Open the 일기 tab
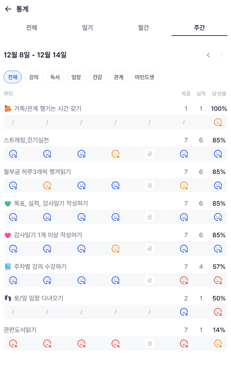Screen dimensions: 231x369 [x=87, y=28]
